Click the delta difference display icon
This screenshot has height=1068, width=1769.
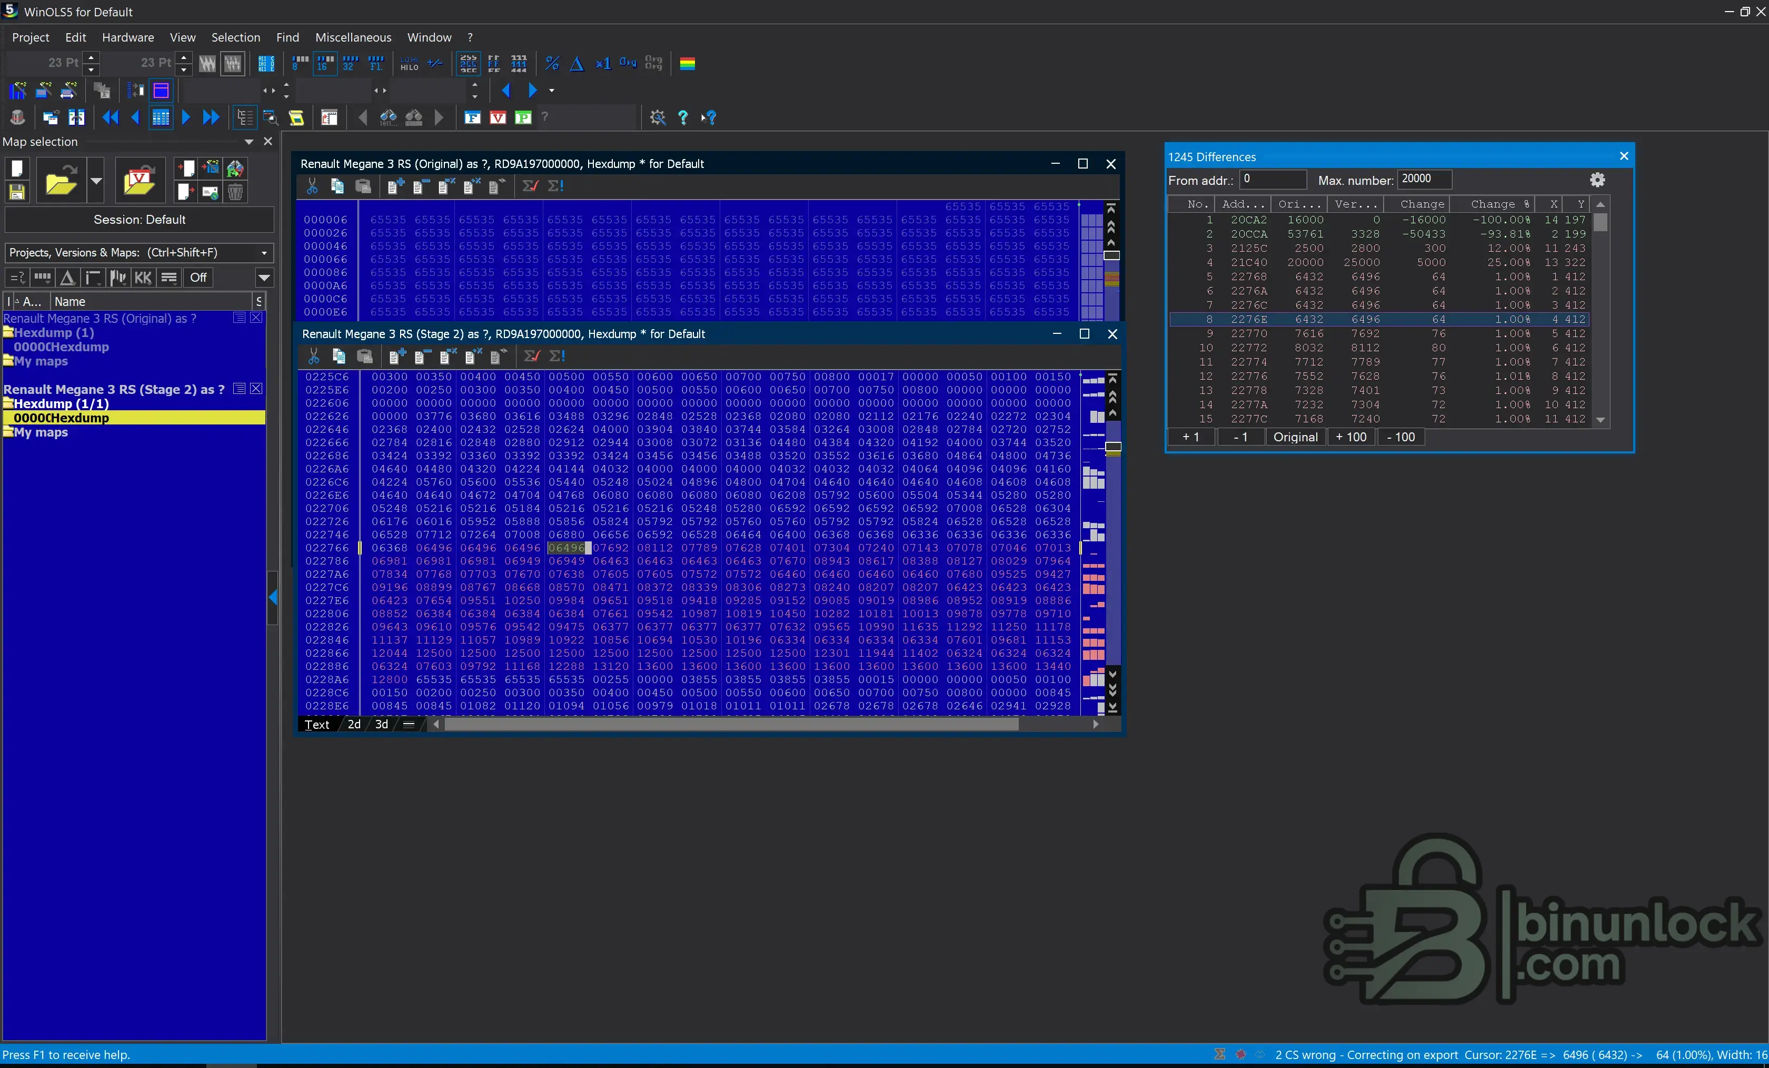tap(577, 63)
